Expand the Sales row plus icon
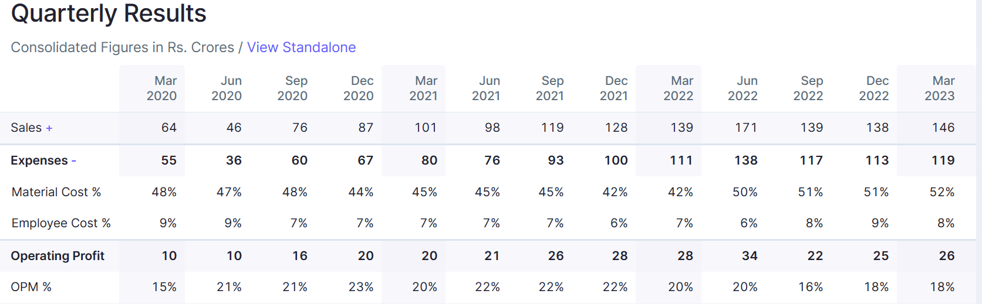The width and height of the screenshot is (982, 304). pyautogui.click(x=49, y=128)
